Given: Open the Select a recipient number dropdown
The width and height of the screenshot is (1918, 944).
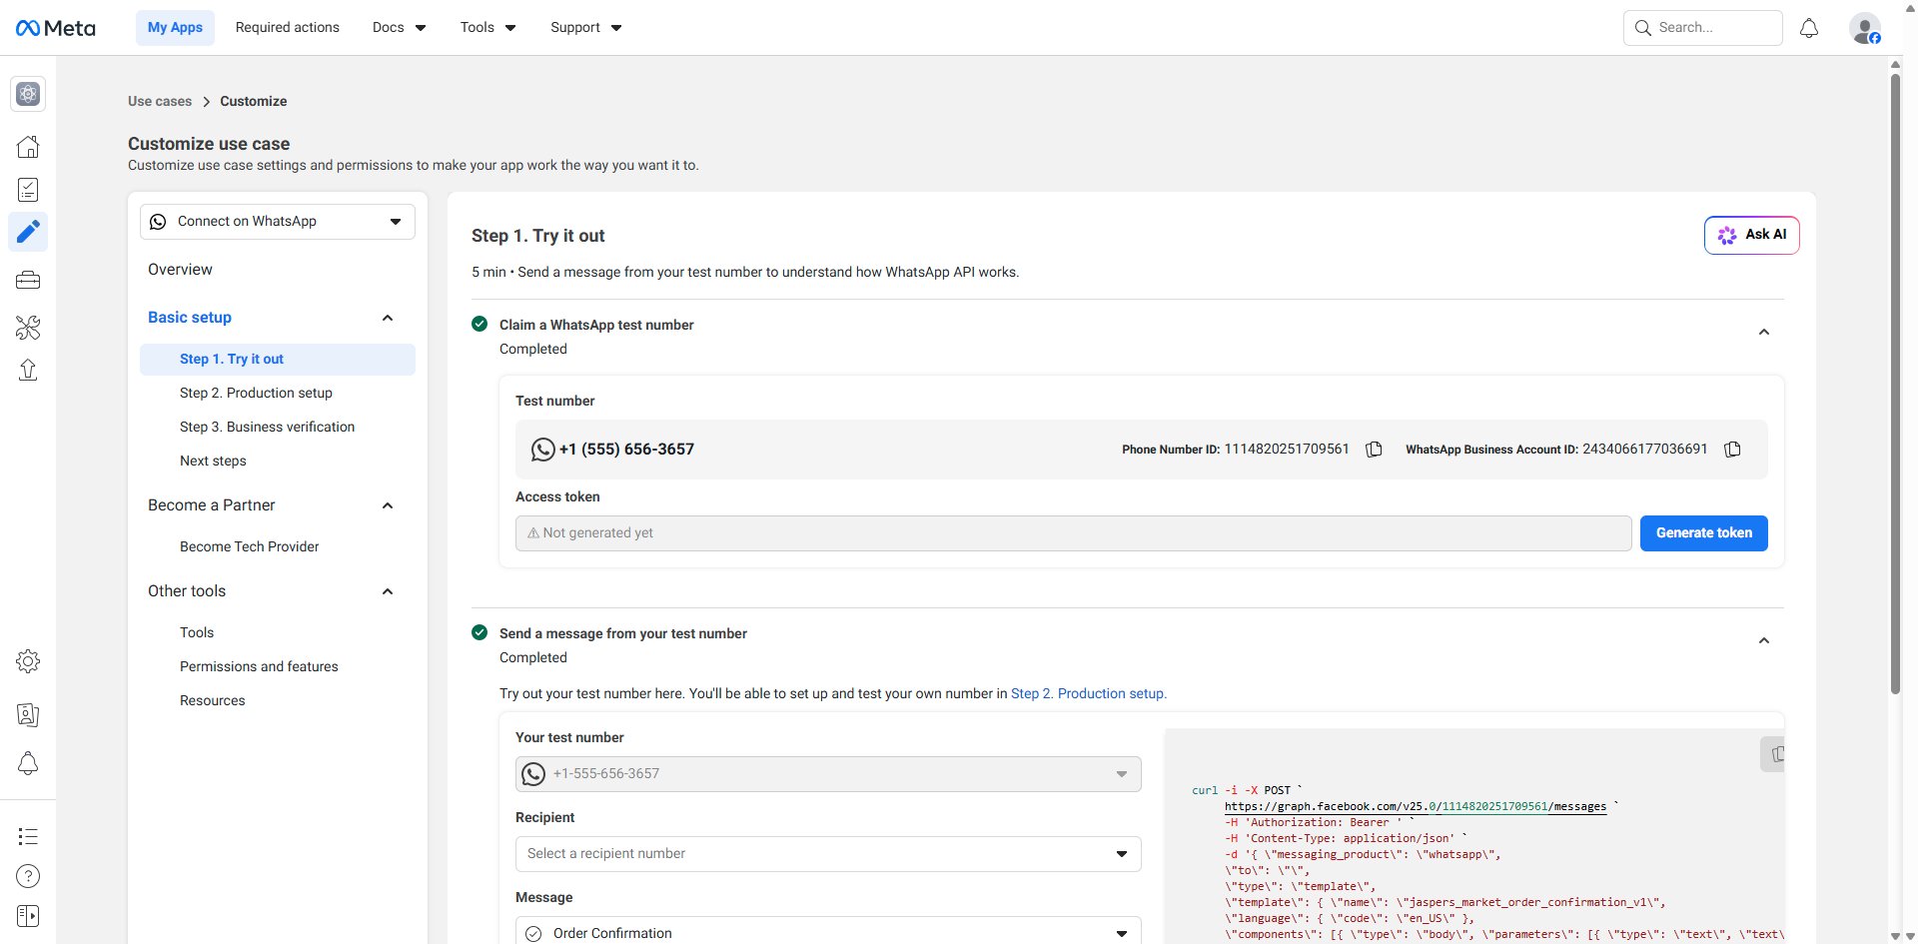Looking at the screenshot, I should pyautogui.click(x=828, y=854).
